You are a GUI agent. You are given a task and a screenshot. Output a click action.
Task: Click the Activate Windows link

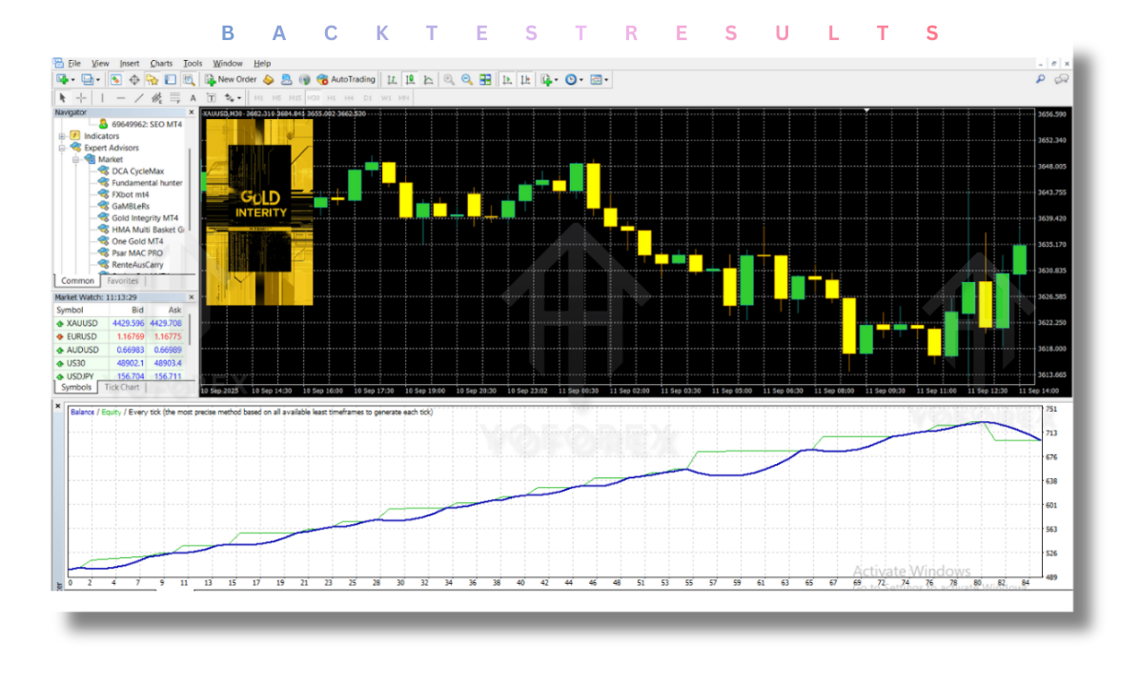912,570
